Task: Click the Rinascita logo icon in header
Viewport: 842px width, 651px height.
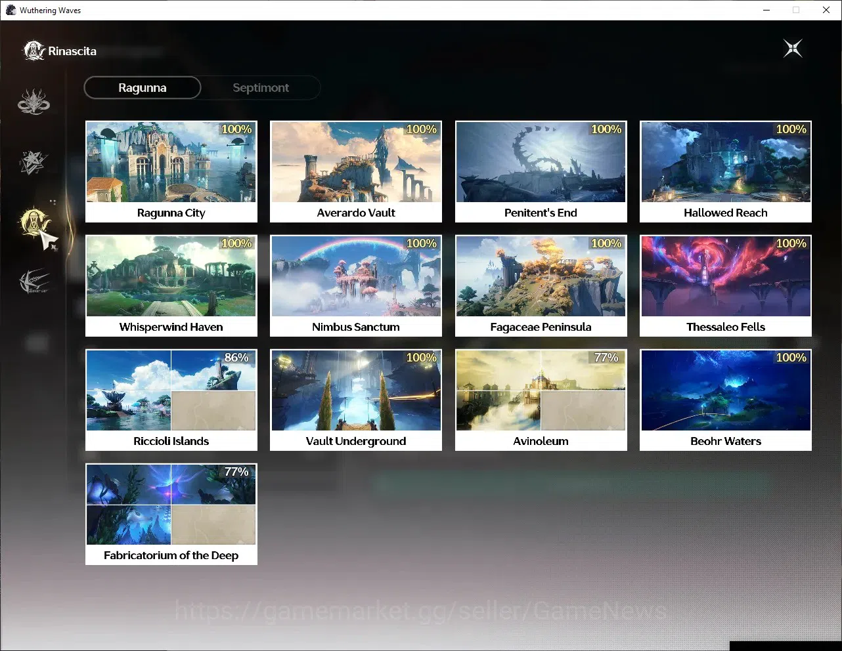Action: pyautogui.click(x=33, y=51)
